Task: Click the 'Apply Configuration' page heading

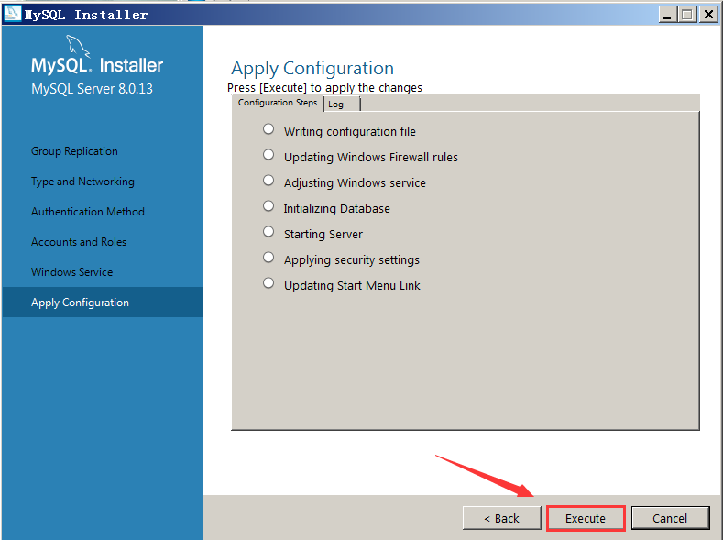Action: click(312, 68)
